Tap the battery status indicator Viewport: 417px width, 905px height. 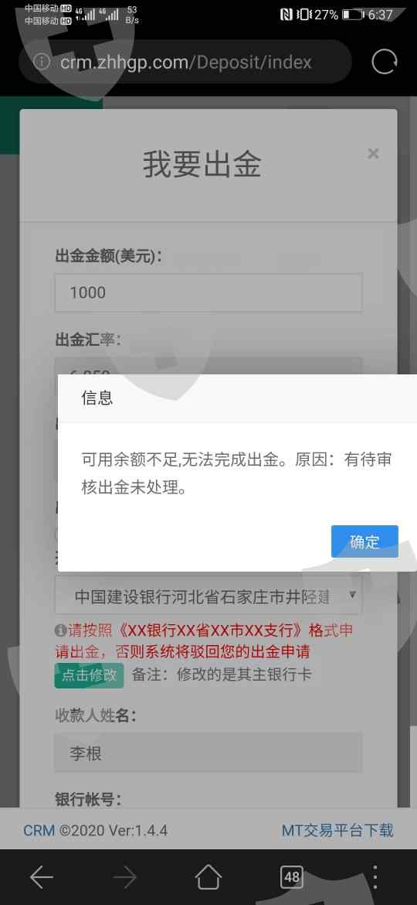tap(353, 15)
